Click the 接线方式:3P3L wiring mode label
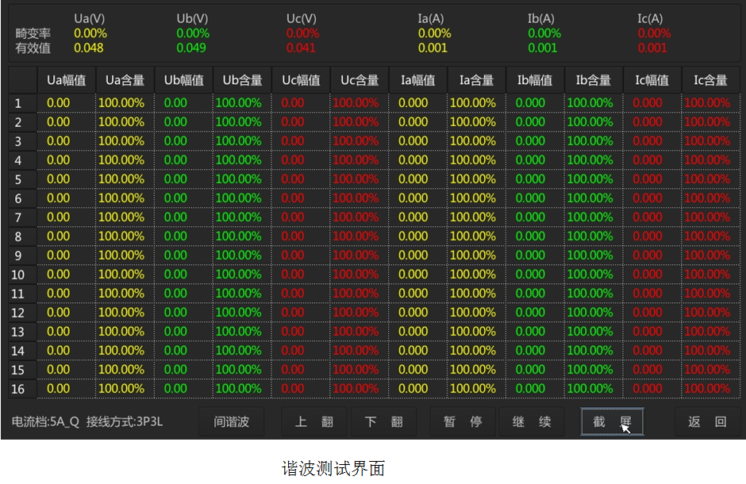This screenshot has width=746, height=484. (x=125, y=422)
